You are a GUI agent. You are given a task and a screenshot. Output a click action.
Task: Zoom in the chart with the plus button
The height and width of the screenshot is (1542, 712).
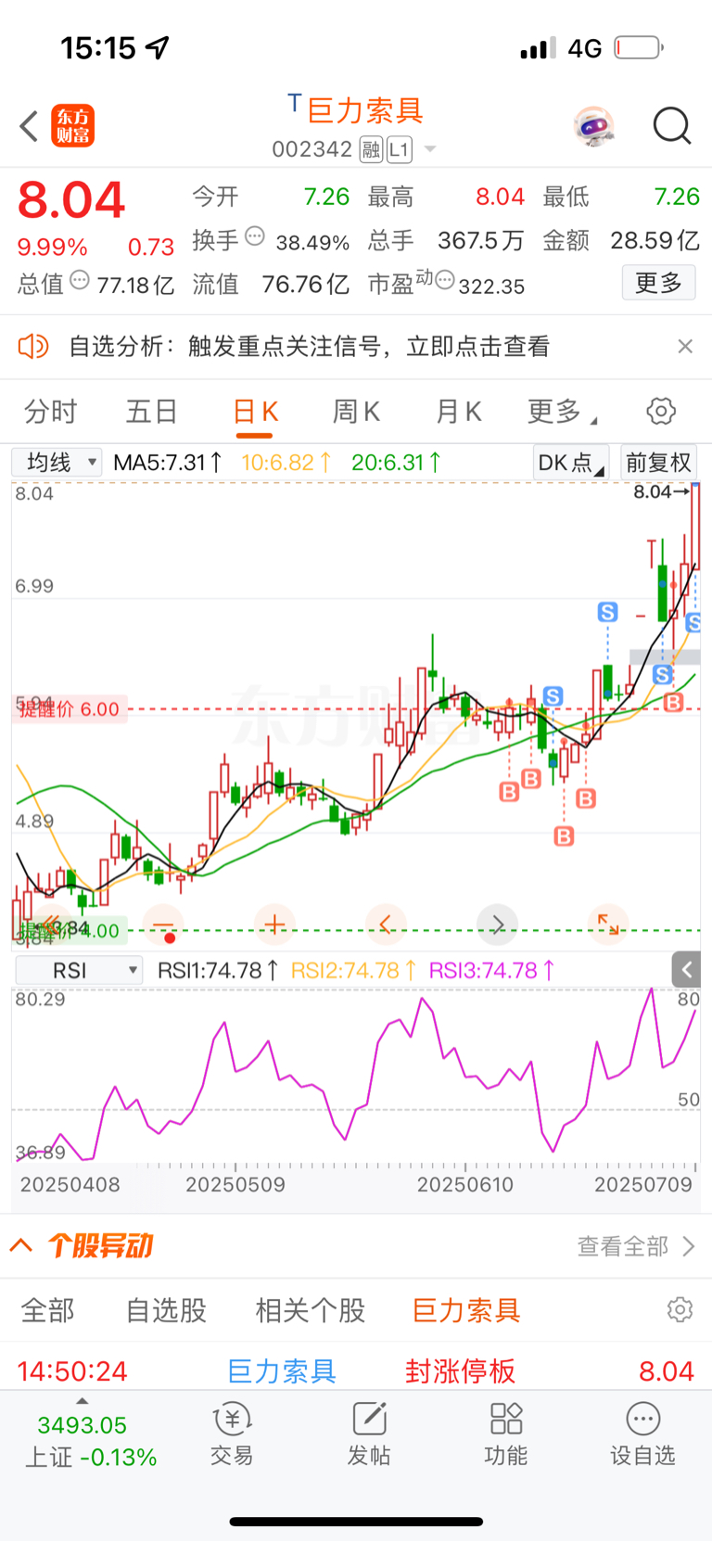pyautogui.click(x=274, y=924)
